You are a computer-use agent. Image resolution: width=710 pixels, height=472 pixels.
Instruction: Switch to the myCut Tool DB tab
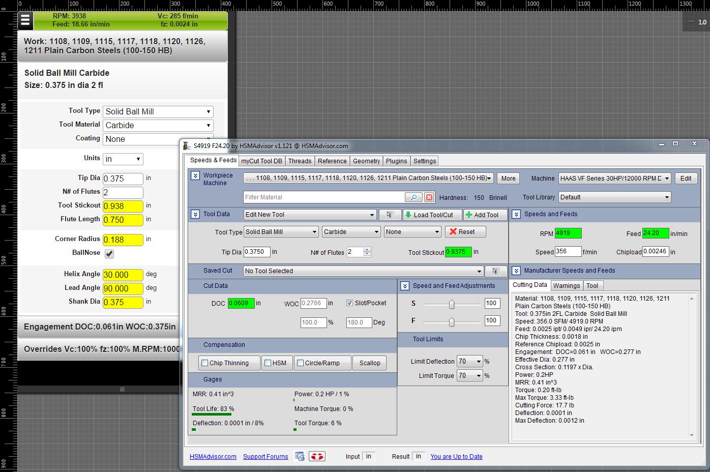pos(261,161)
